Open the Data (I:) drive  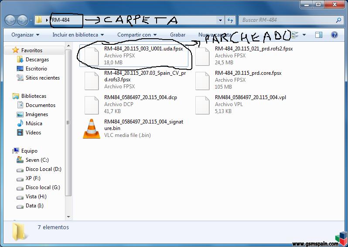click(34, 205)
